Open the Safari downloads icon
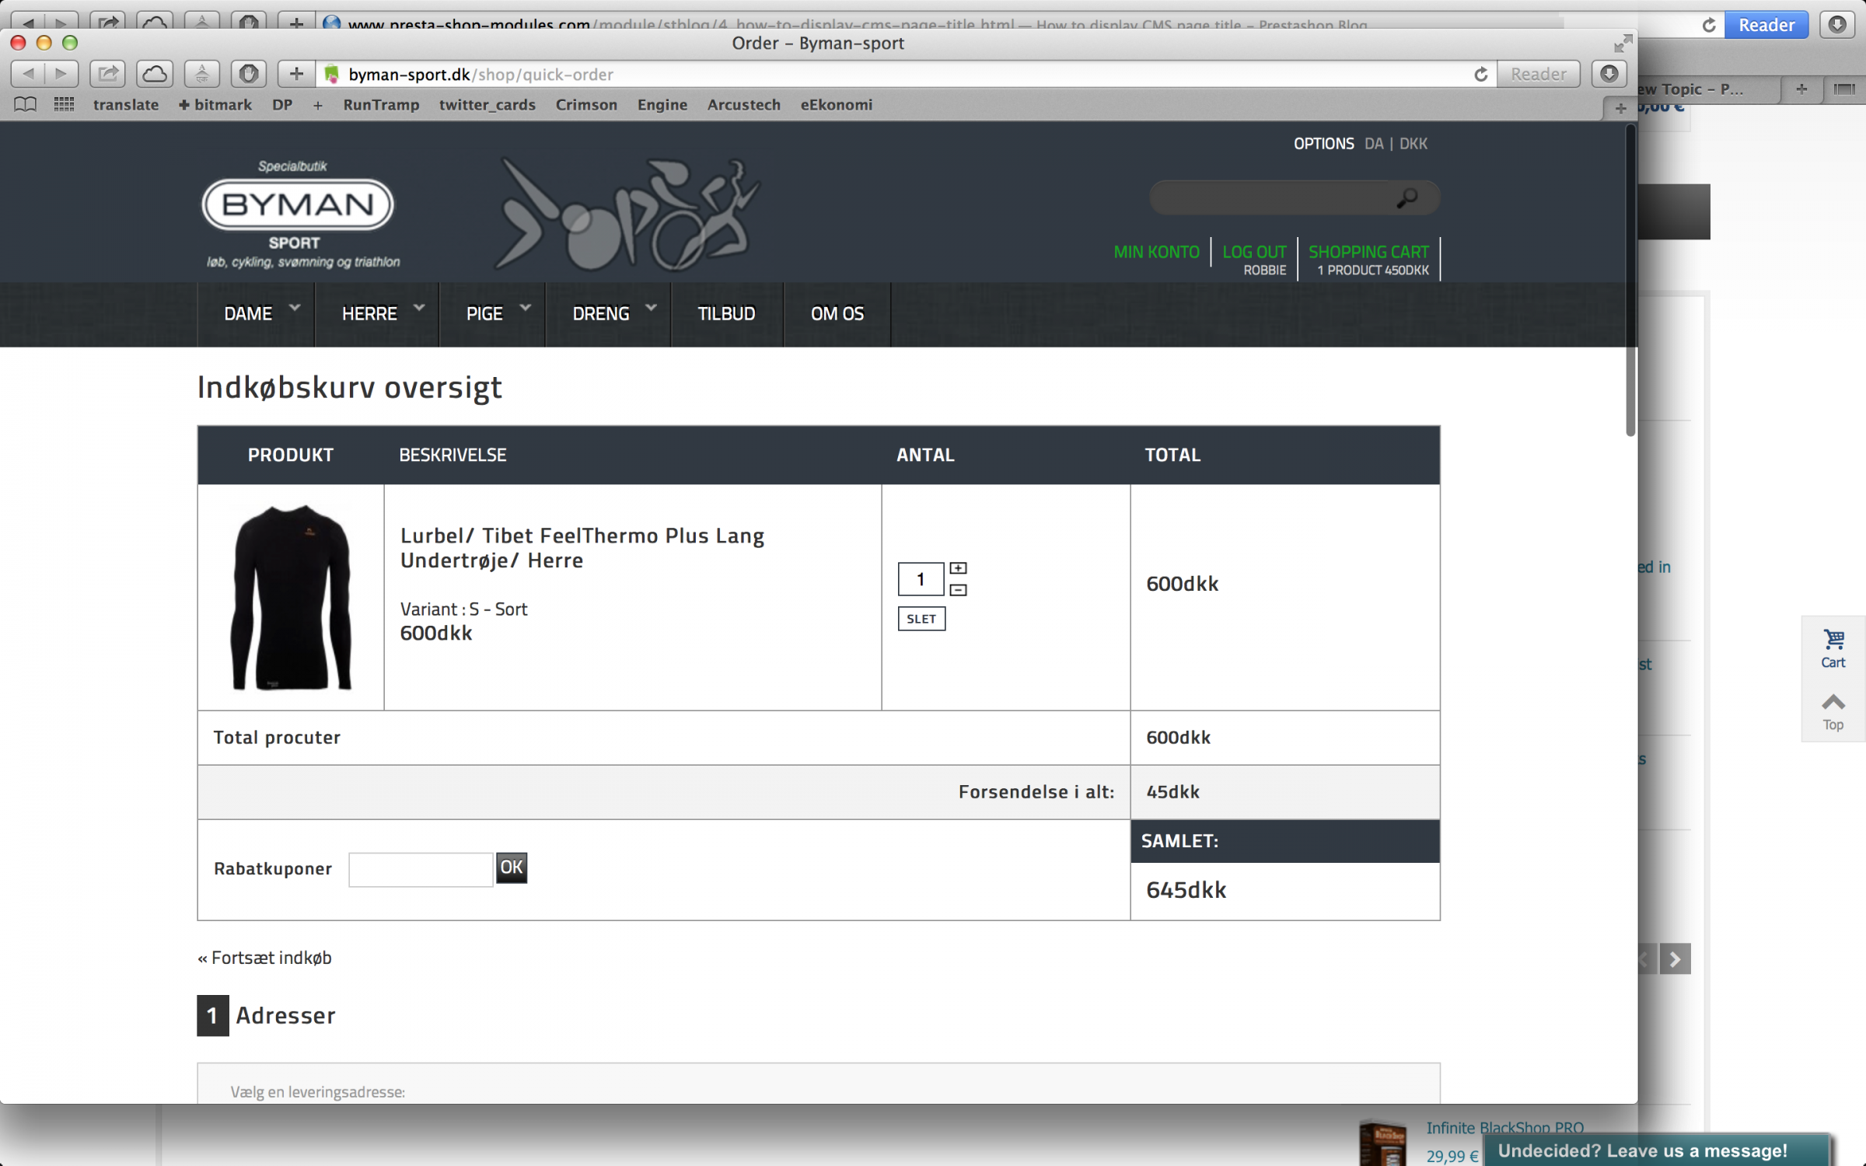Viewport: 1866px width, 1166px height. (1609, 74)
